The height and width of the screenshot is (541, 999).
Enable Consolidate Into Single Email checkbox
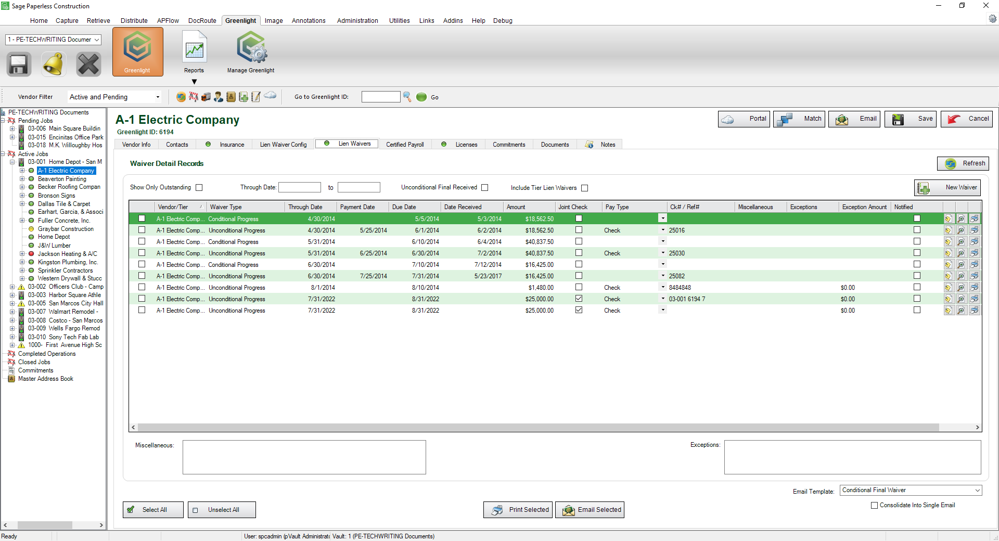coord(874,505)
